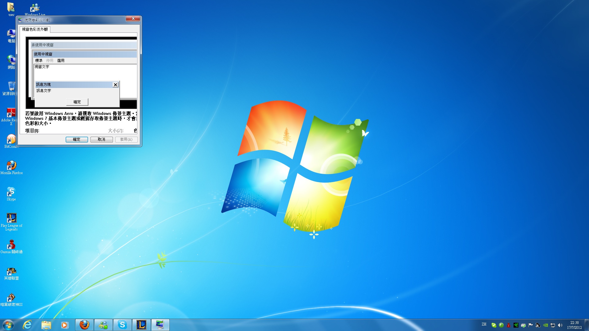The image size is (589, 331).
Task: Open Windows Explorer from the taskbar
Action: pos(46,325)
